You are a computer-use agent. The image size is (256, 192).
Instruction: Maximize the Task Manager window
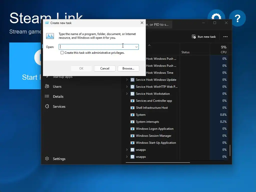coord(215,23)
